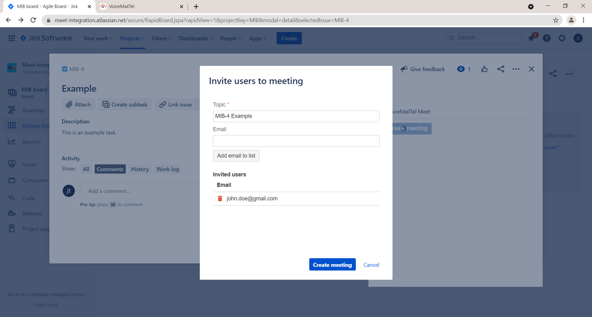Click the Learn more link
The width and height of the screenshot is (592, 317).
point(46,305)
